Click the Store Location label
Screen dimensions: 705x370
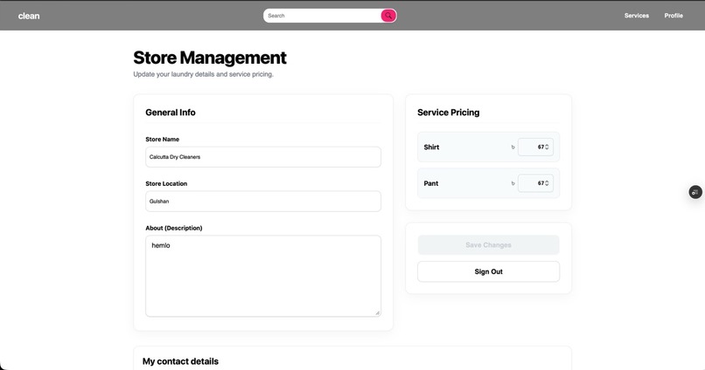point(166,184)
